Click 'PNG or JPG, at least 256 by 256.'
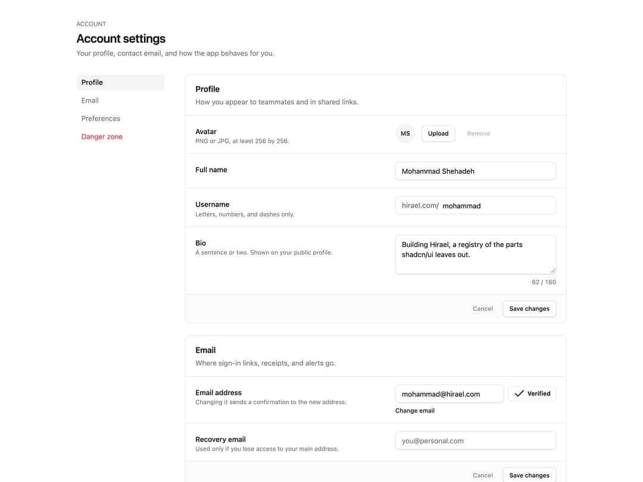643x482 pixels. click(x=242, y=141)
